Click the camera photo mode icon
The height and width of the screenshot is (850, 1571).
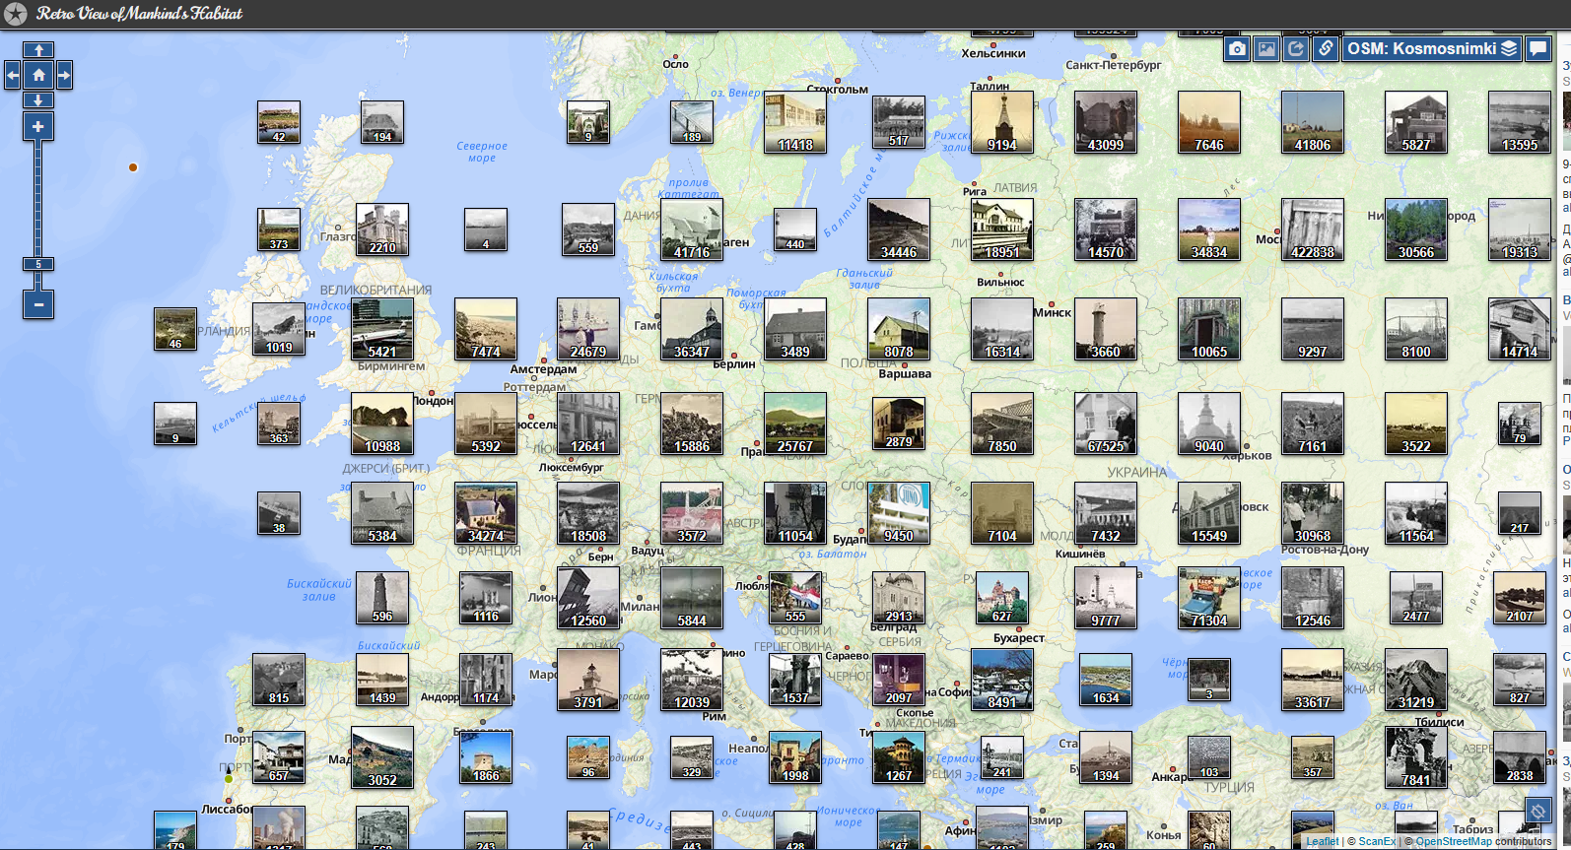tap(1237, 49)
